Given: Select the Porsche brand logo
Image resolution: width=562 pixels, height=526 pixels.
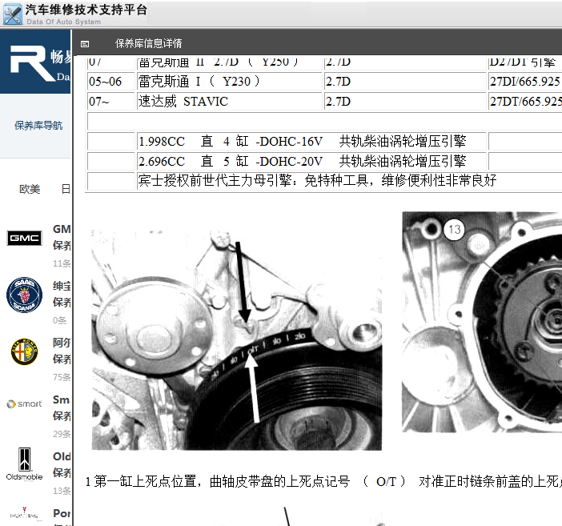Looking at the screenshot, I should pos(24,512).
